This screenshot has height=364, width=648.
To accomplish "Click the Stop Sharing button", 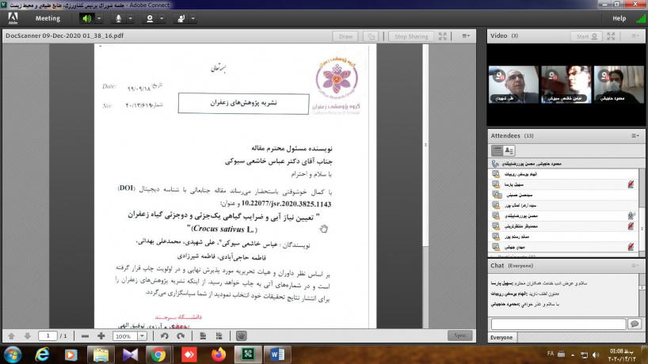I will pos(411,36).
